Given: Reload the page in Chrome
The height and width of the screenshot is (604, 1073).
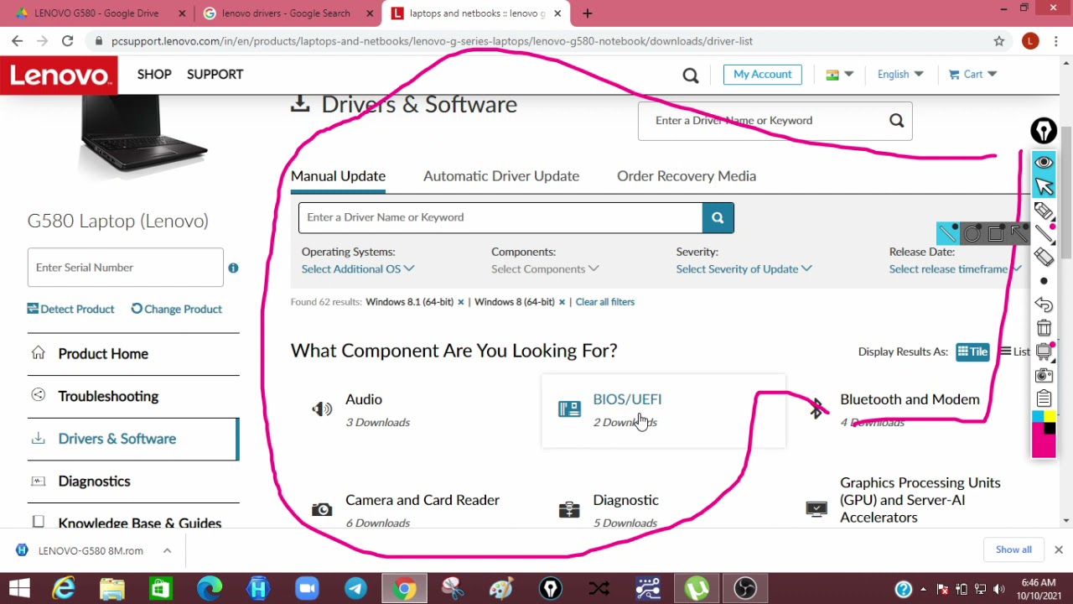Looking at the screenshot, I should (x=68, y=41).
